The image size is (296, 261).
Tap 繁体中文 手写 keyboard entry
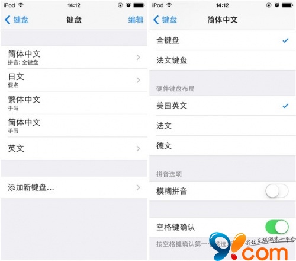(x=74, y=103)
